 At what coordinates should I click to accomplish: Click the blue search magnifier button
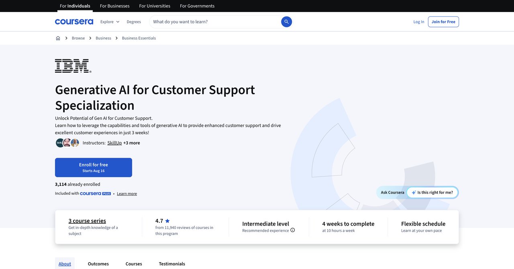click(x=286, y=22)
